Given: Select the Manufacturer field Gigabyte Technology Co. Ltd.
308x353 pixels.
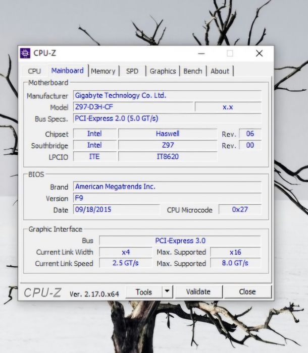Looking at the screenshot, I should [x=167, y=95].
